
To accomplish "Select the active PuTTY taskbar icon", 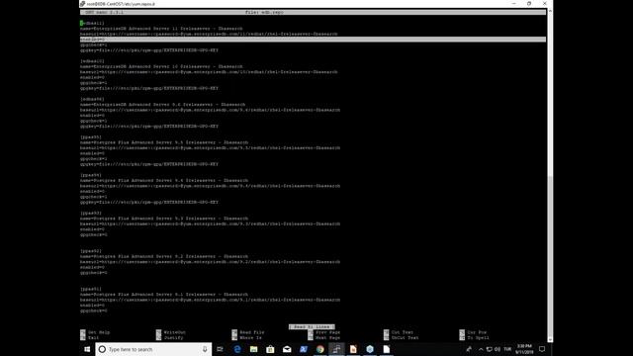I will [x=336, y=349].
